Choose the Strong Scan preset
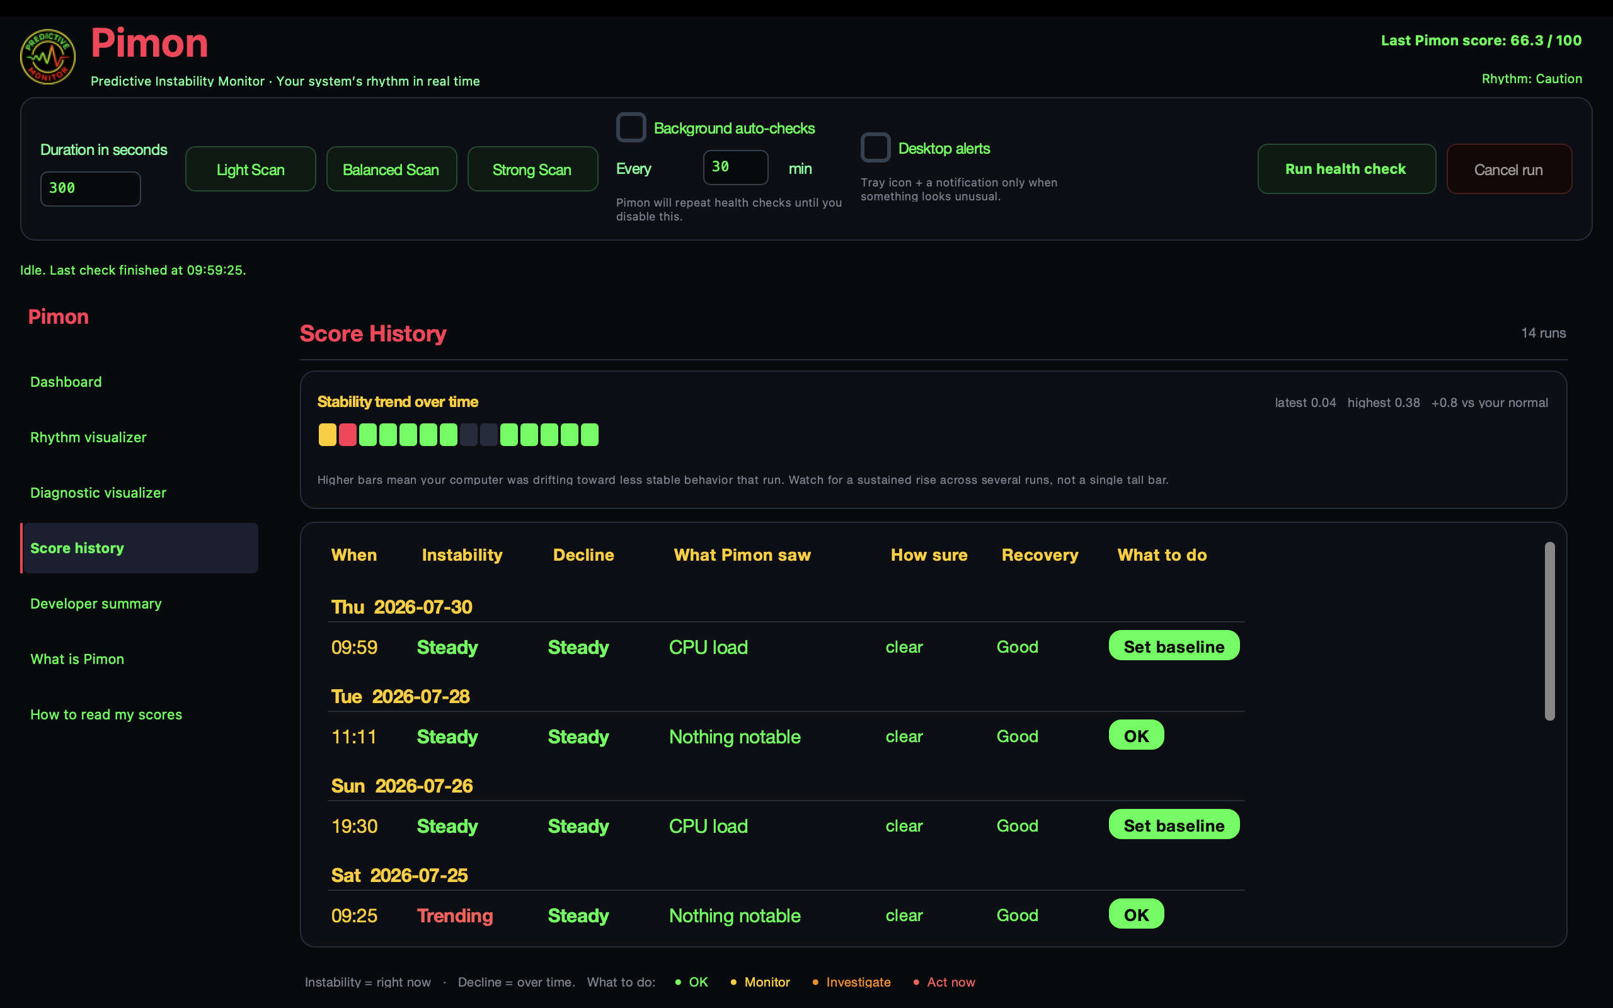This screenshot has height=1008, width=1613. 532,169
